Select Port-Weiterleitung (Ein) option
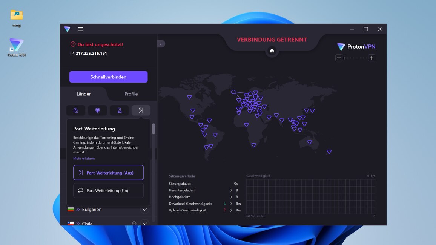Screen dimensions: 436x245 pos(108,191)
